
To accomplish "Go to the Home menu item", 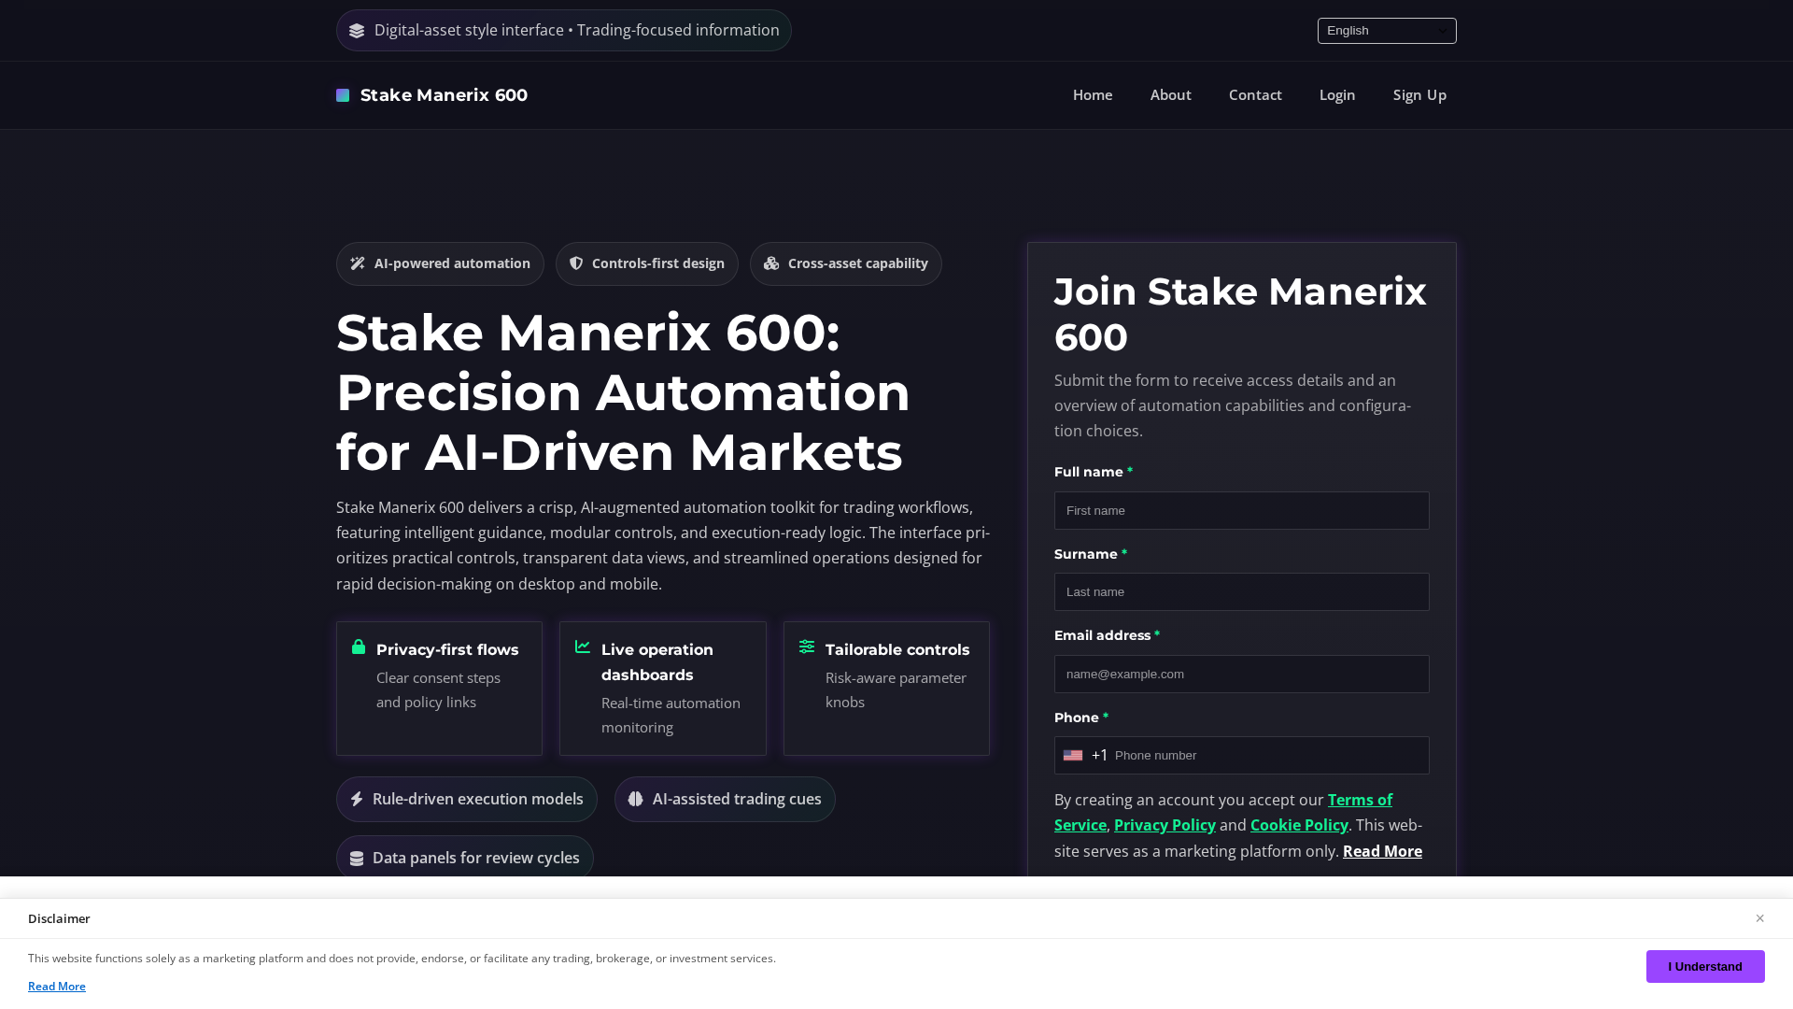I will [1093, 95].
